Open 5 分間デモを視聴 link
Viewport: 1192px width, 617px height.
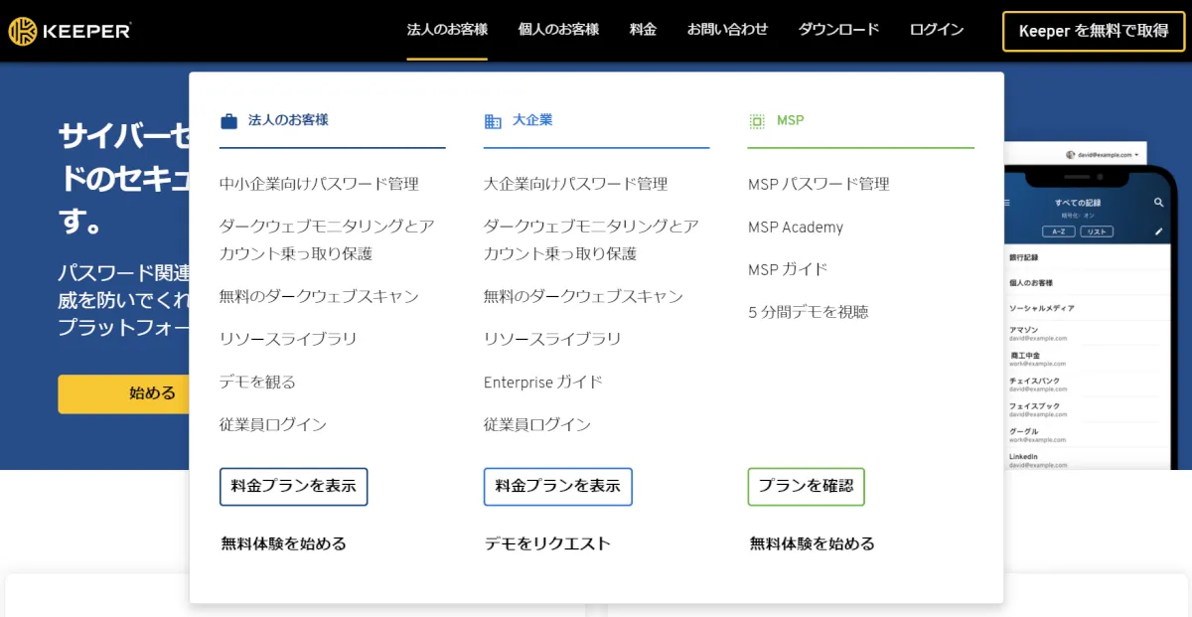tap(809, 312)
